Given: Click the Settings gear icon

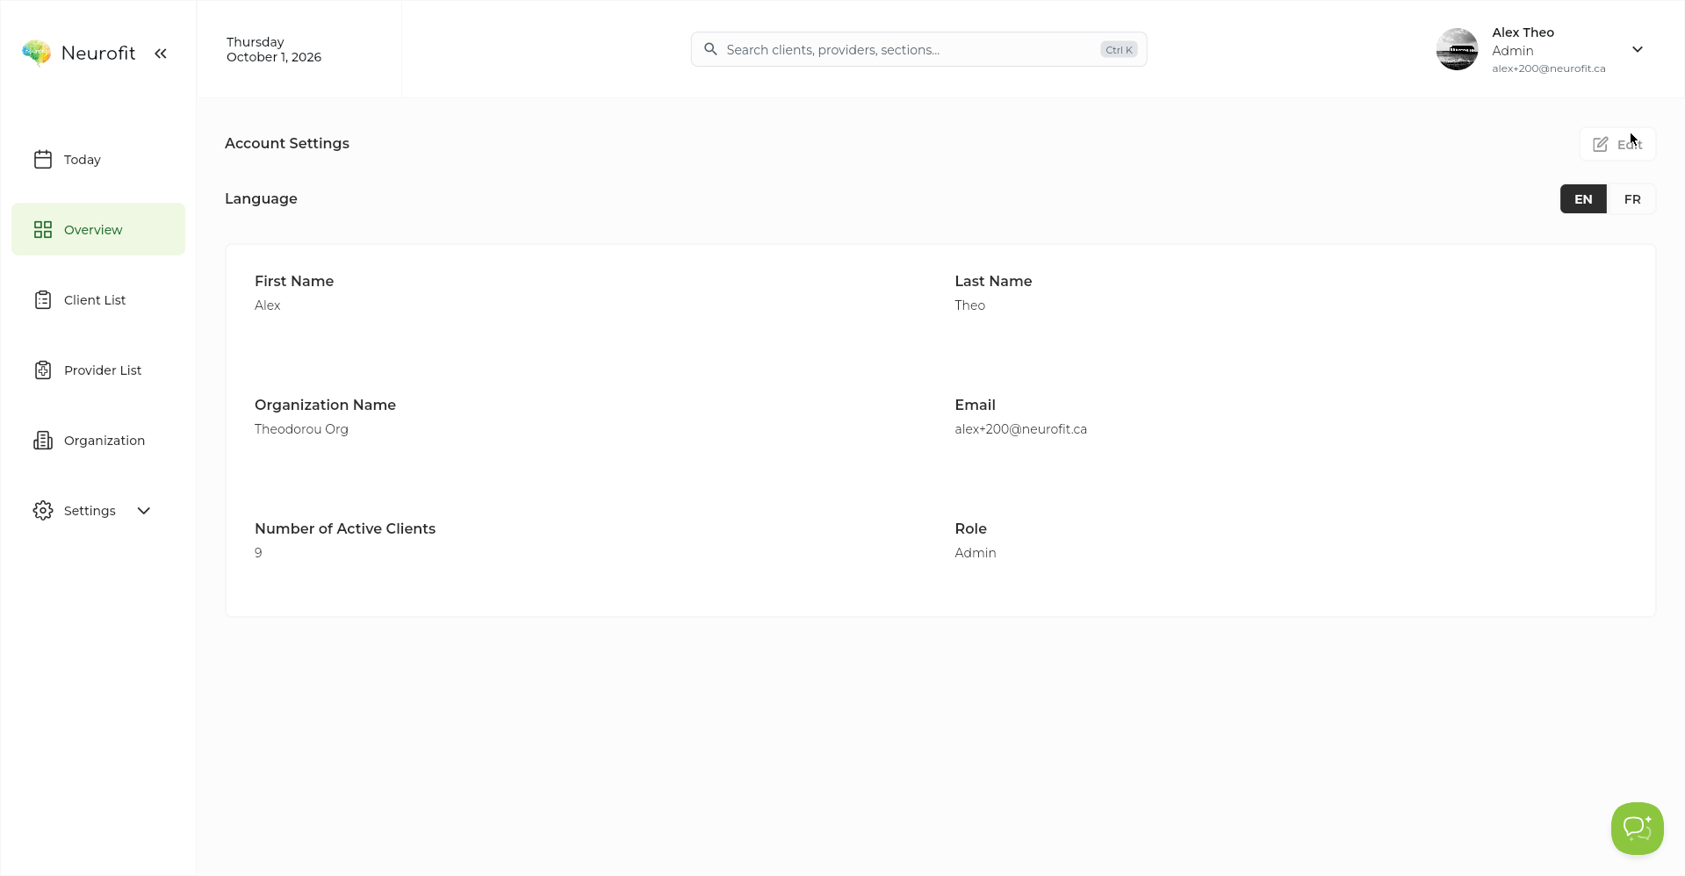Looking at the screenshot, I should pos(43,510).
